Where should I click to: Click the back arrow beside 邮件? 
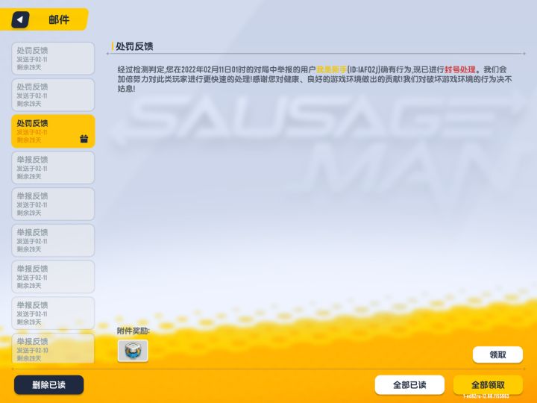(20, 19)
